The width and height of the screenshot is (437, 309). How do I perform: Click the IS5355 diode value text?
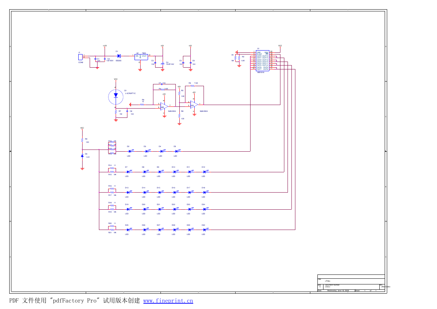coord(119,61)
